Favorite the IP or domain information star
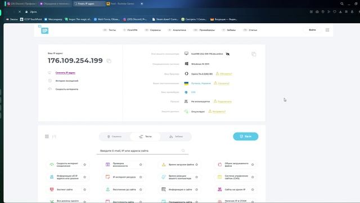Screen dimensions: 360x203 (x=85, y=177)
